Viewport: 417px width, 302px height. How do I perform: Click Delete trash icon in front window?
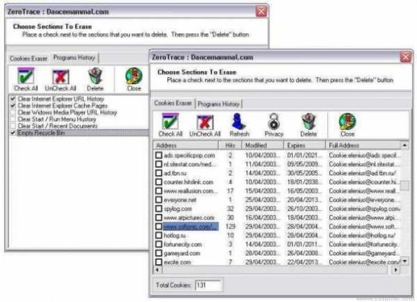tap(308, 122)
